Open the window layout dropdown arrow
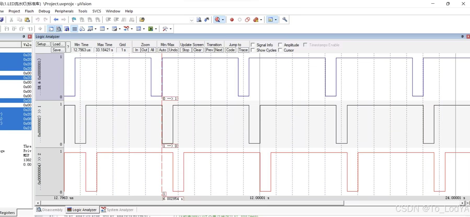470x217 pixels. 276,20
